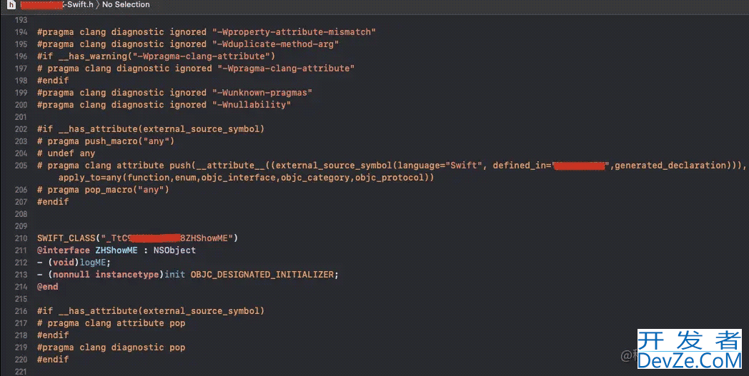
Task: Click ZHShowME class name on line 211
Action: pyautogui.click(x=116, y=250)
